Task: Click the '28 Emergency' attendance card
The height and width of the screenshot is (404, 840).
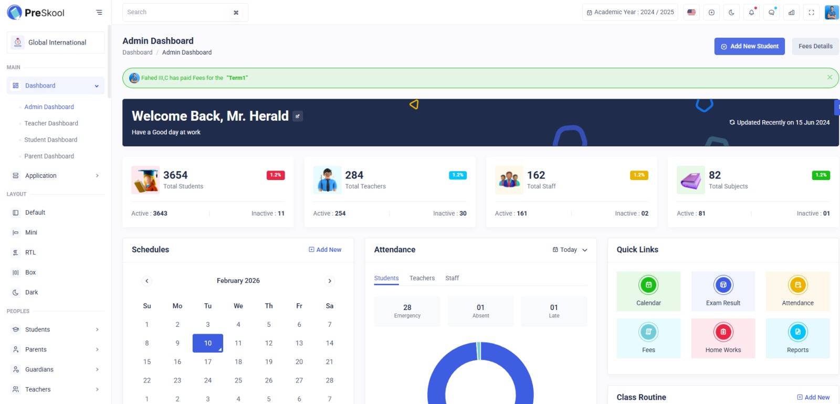Action: 407,311
